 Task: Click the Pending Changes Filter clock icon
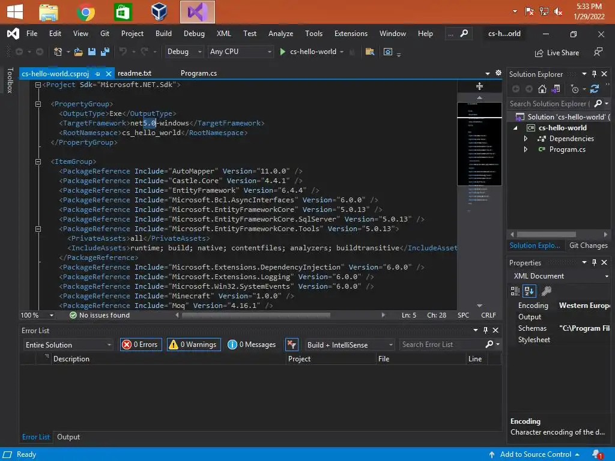[x=575, y=89]
